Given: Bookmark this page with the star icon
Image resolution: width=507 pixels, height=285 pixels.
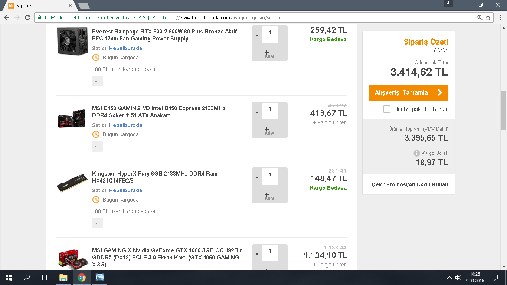Looking at the screenshot, I should [488, 17].
